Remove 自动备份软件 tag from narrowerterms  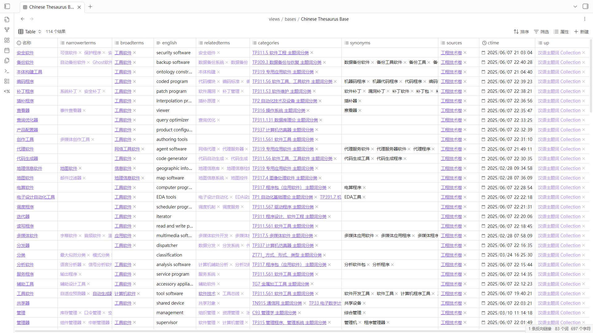(88, 62)
